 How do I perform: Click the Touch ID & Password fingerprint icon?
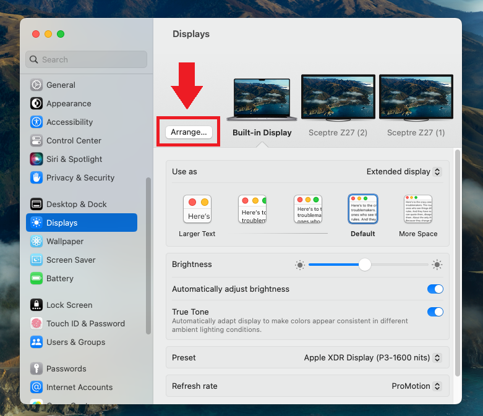[36, 324]
